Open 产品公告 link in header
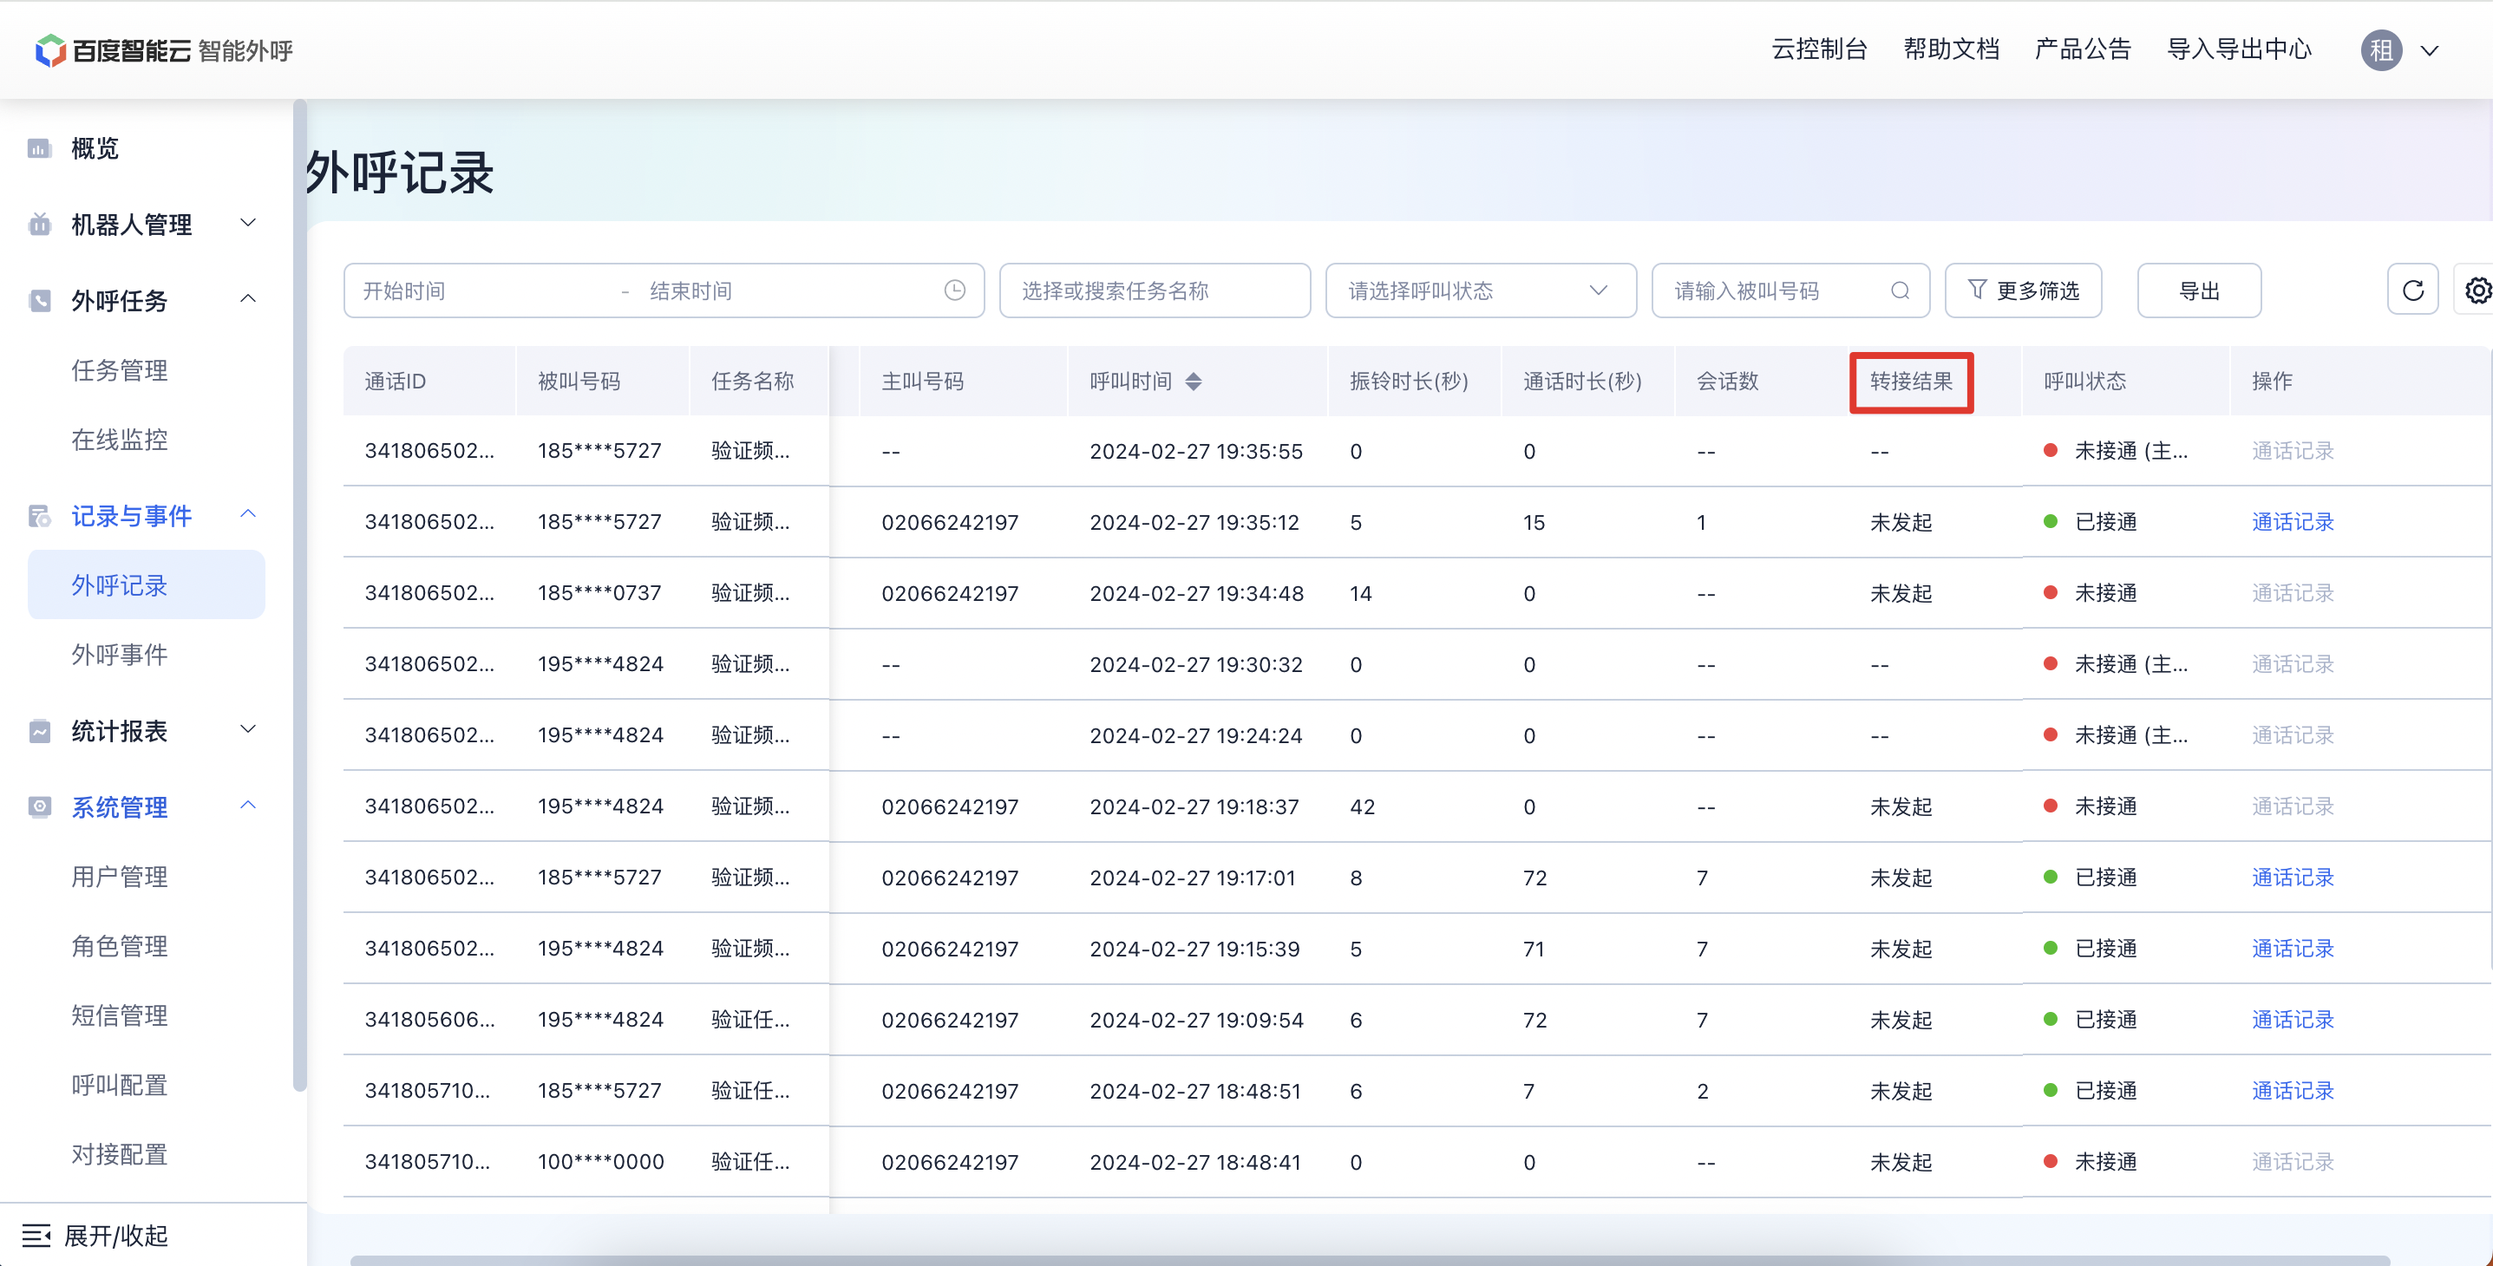 click(2083, 49)
